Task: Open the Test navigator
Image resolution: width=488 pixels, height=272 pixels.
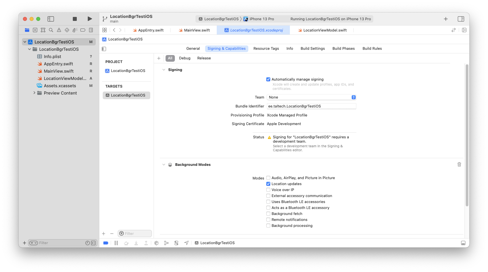Action: pos(67,30)
